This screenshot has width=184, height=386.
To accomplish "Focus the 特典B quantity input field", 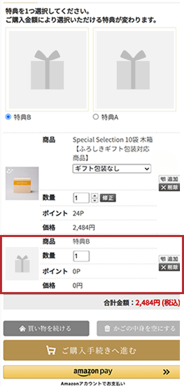I will pyautogui.click(x=81, y=256).
